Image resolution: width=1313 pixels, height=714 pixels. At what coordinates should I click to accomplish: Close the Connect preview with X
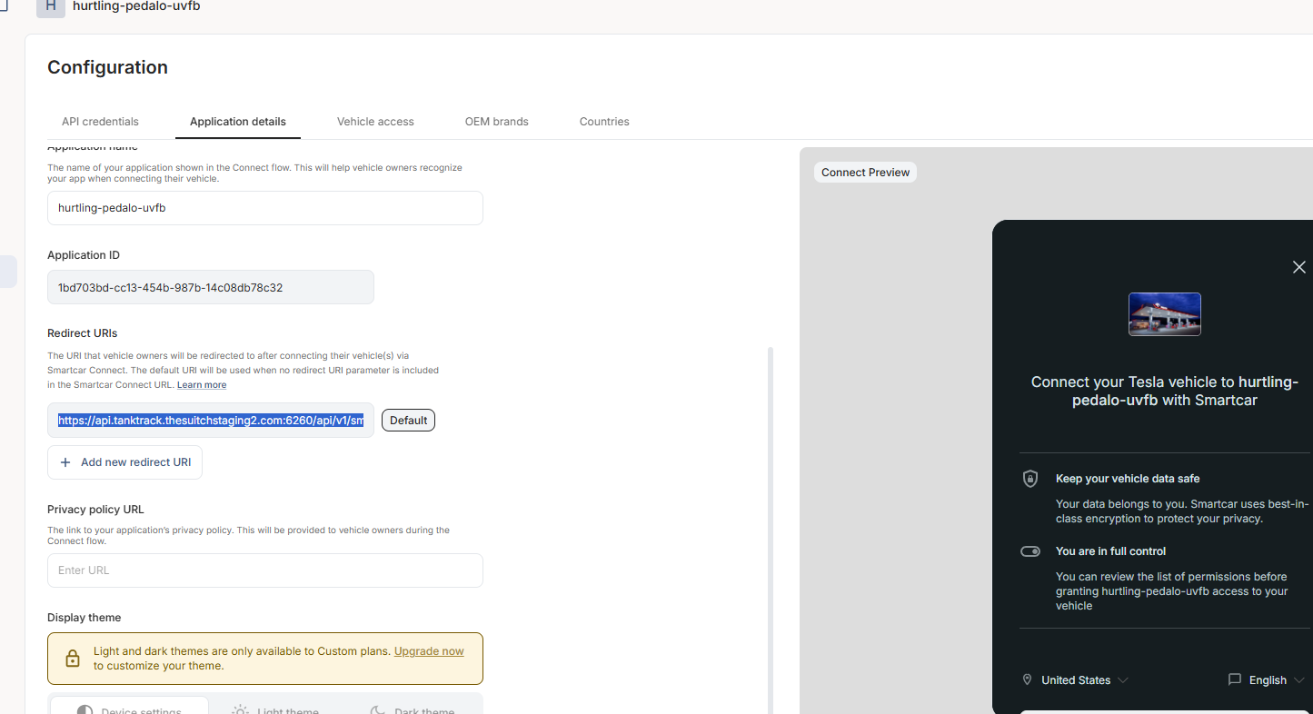pyautogui.click(x=1298, y=267)
